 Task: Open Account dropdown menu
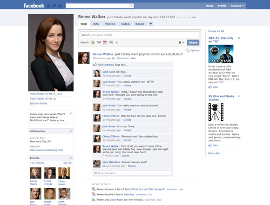coord(237,6)
